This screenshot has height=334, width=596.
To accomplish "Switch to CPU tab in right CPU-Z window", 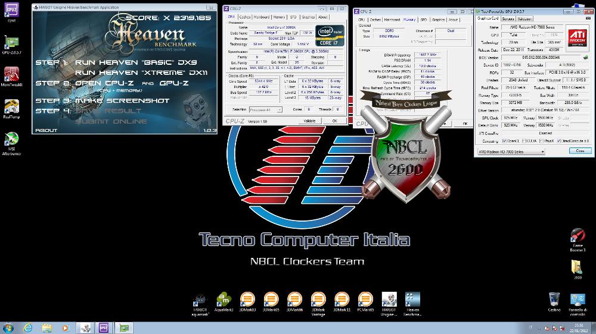I will coord(362,20).
